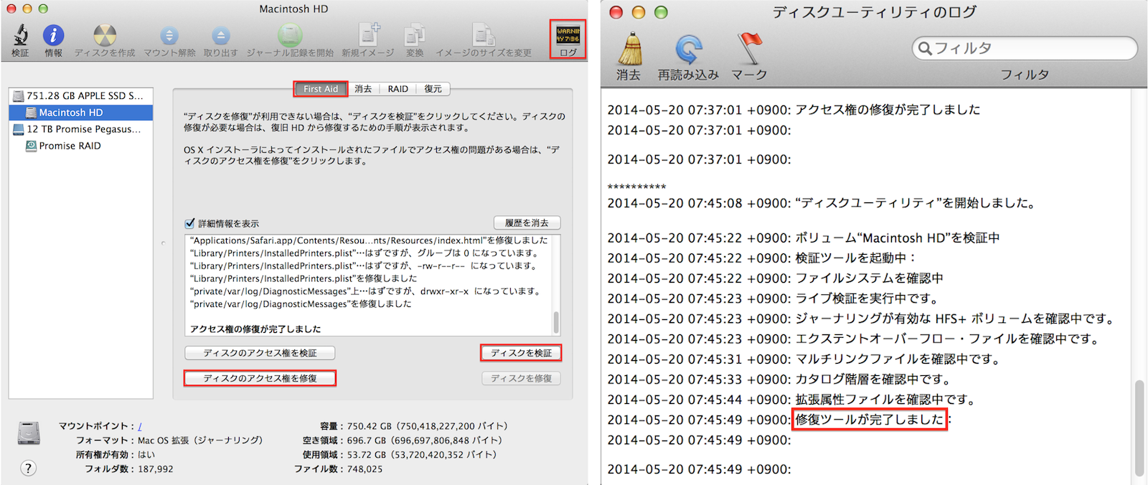
Task: Select 751.28 GB APPLE SSD disk in sidebar
Action: tap(80, 95)
